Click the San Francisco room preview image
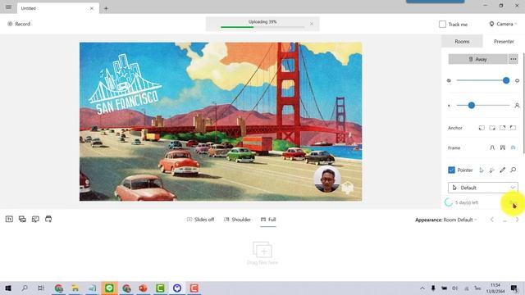525x295 pixels. click(221, 121)
